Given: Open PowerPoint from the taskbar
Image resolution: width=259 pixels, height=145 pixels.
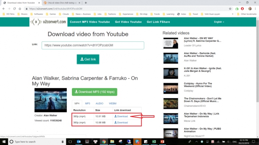Looking at the screenshot, I should pyautogui.click(x=162, y=142).
